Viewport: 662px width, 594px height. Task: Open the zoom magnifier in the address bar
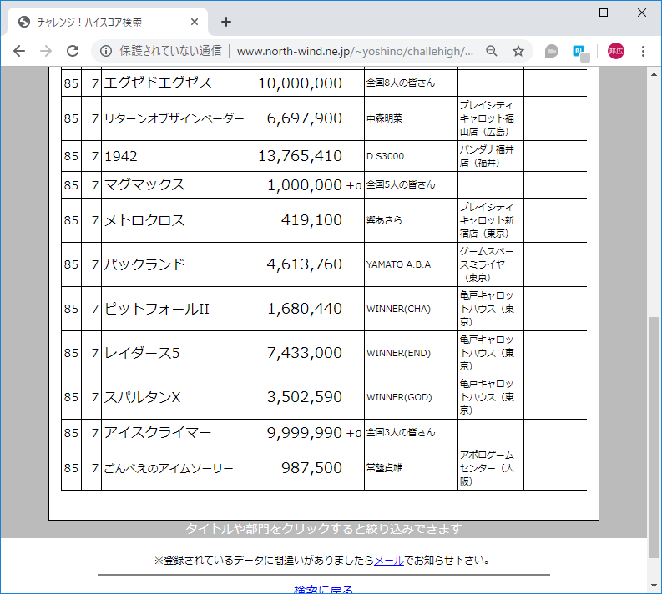pyautogui.click(x=492, y=51)
